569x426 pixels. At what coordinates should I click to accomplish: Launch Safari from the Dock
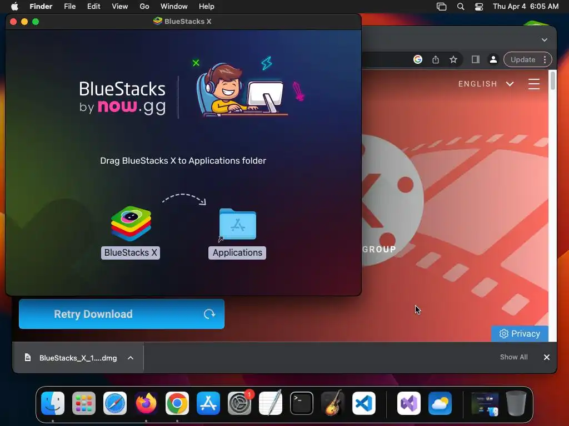pos(115,403)
